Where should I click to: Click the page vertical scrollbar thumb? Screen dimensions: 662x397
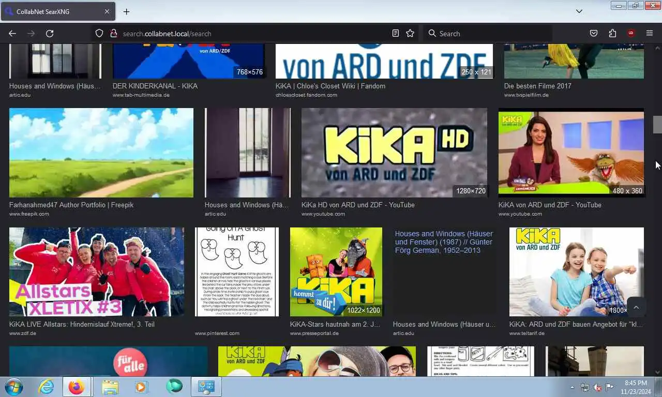point(657,125)
